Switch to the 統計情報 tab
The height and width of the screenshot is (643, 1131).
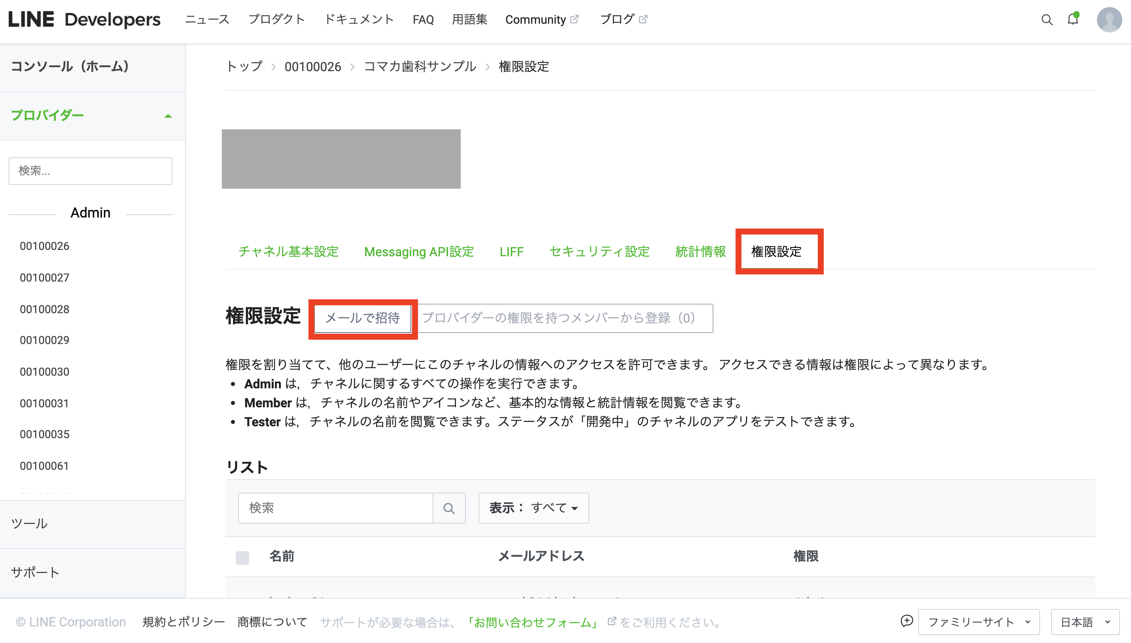[x=700, y=252]
